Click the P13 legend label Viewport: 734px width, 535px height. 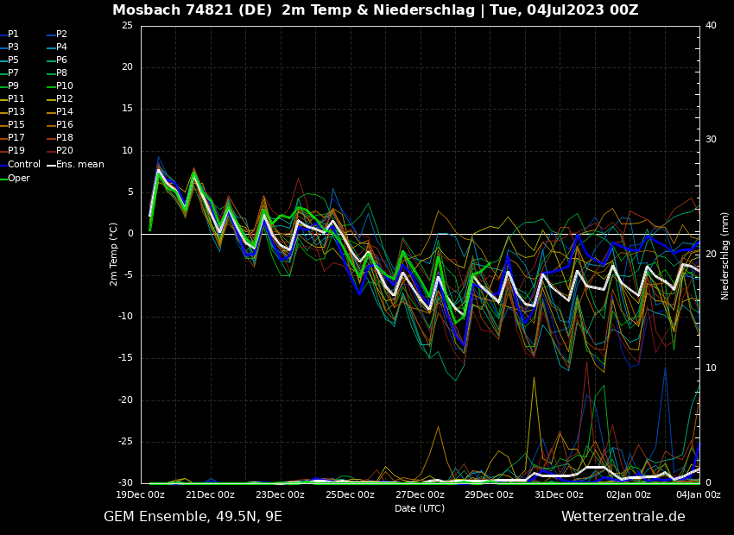coord(16,112)
